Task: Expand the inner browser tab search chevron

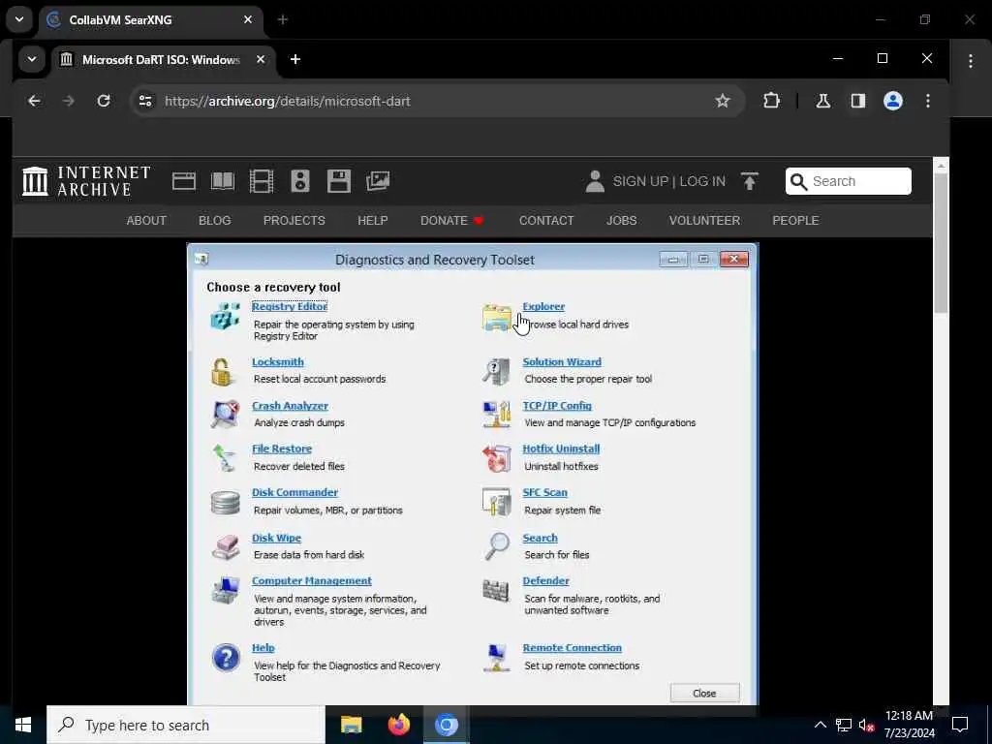Action: click(32, 59)
